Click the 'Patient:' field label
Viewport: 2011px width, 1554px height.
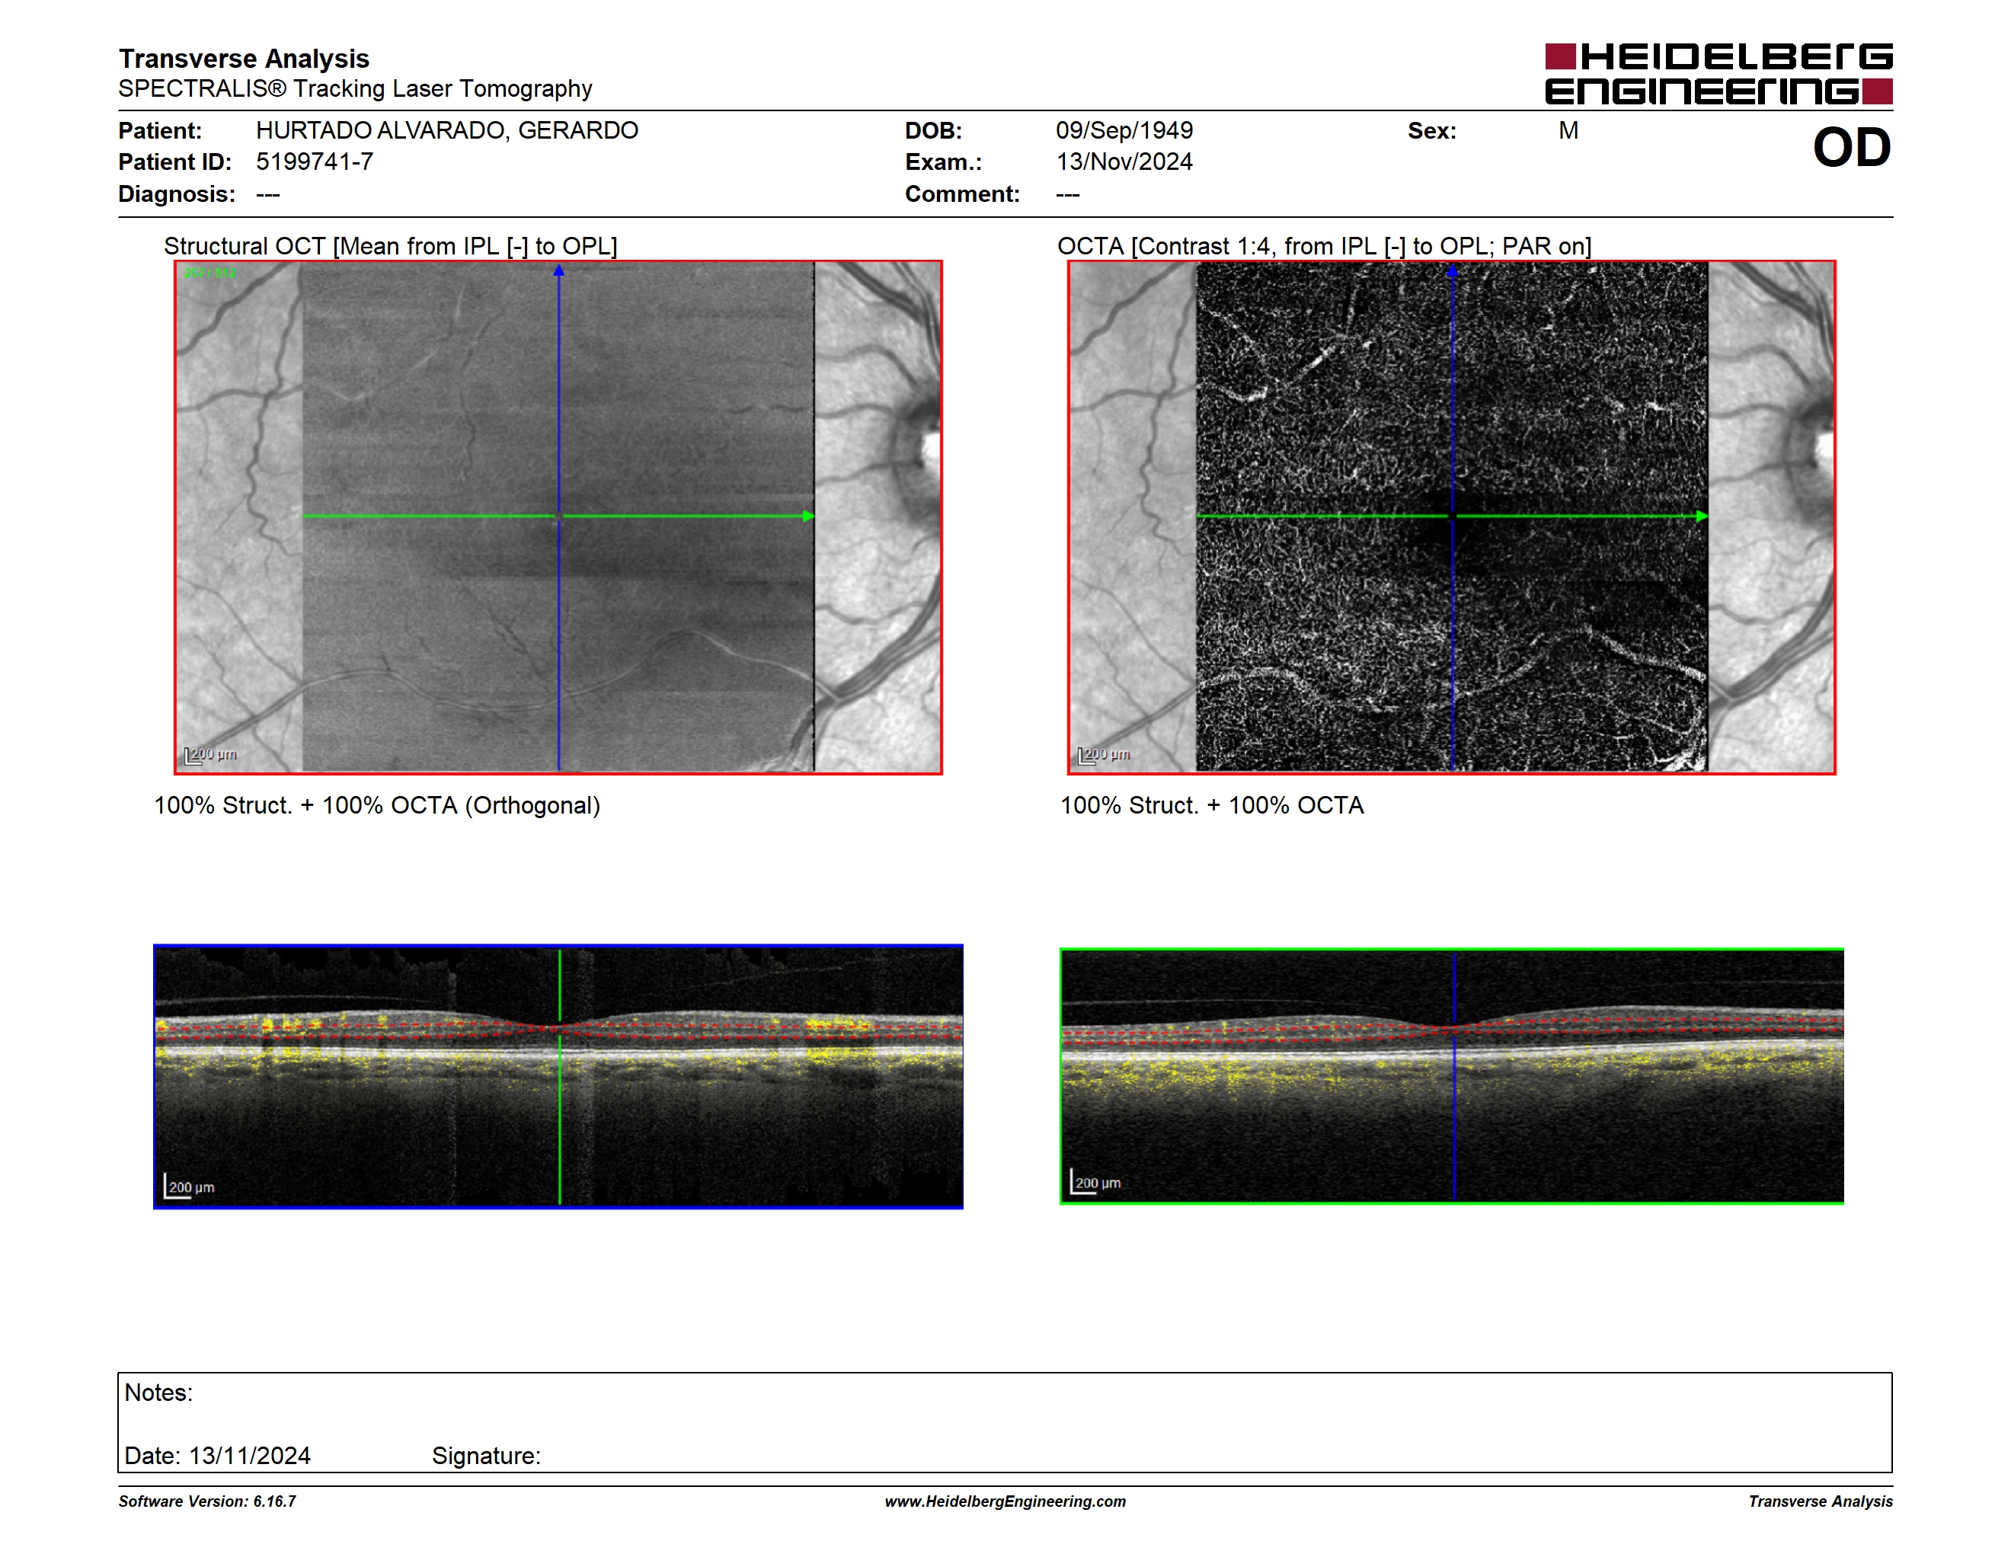tap(160, 131)
